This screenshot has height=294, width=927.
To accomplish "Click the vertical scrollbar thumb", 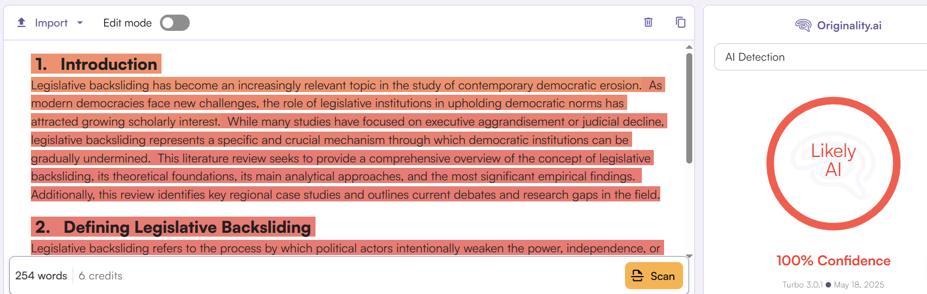I will point(689,108).
